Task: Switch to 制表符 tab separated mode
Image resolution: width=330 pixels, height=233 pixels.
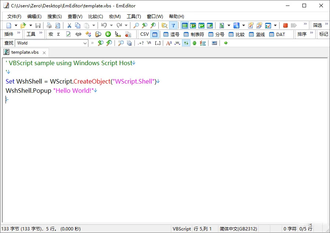Action: point(194,34)
